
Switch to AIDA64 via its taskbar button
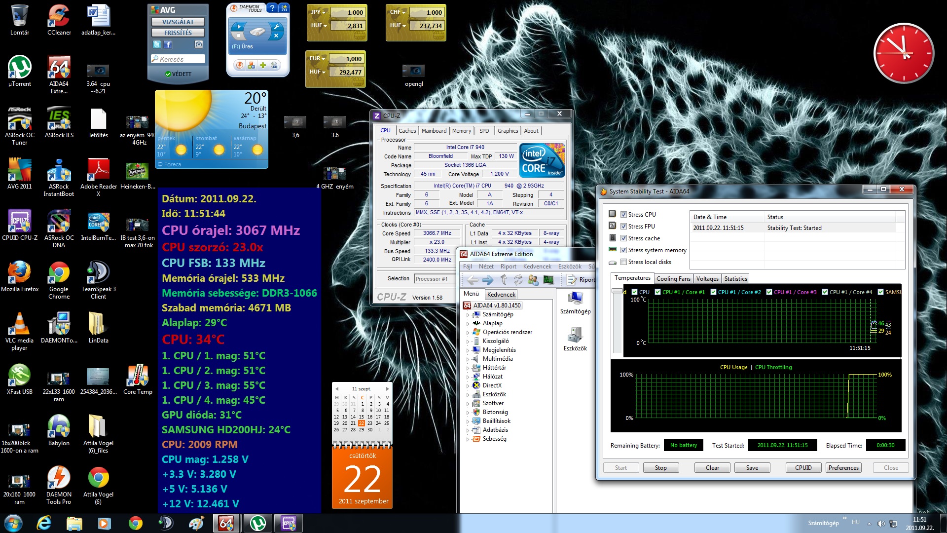pos(226,523)
